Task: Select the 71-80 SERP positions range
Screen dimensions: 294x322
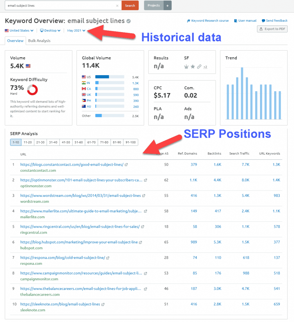Action: coord(104,142)
